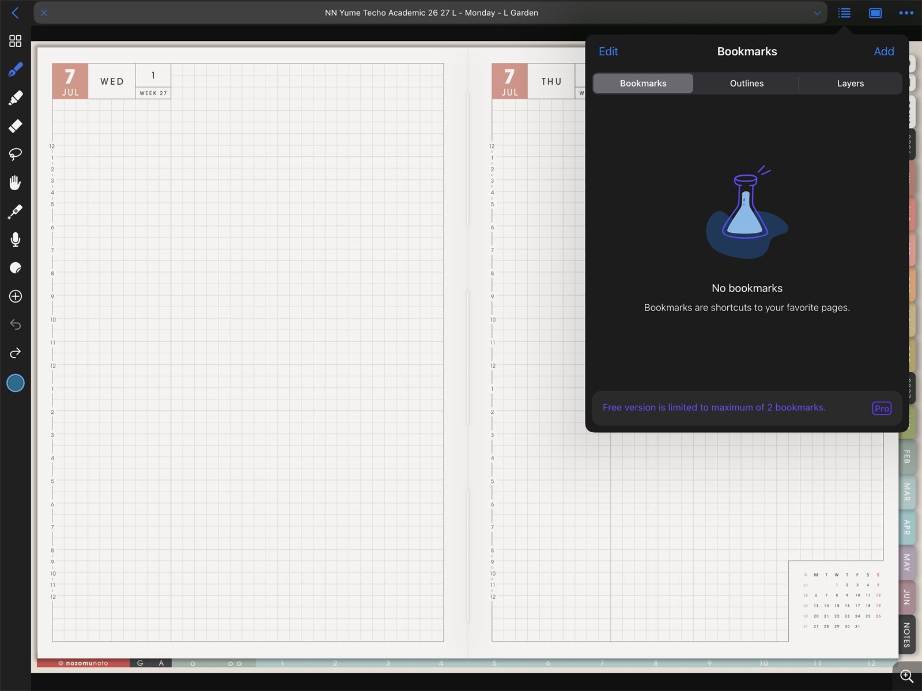
Task: Open the A bottom index tab
Action: (x=161, y=663)
